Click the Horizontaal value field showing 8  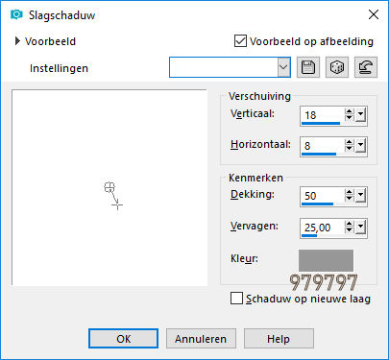321,146
